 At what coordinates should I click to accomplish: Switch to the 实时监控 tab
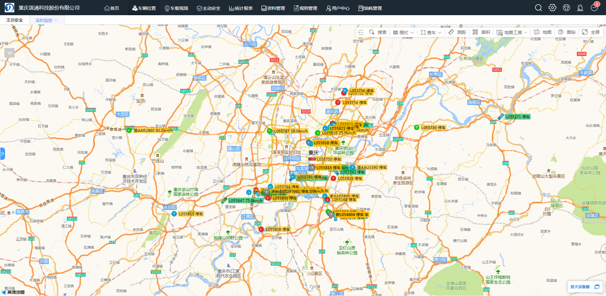(44, 20)
